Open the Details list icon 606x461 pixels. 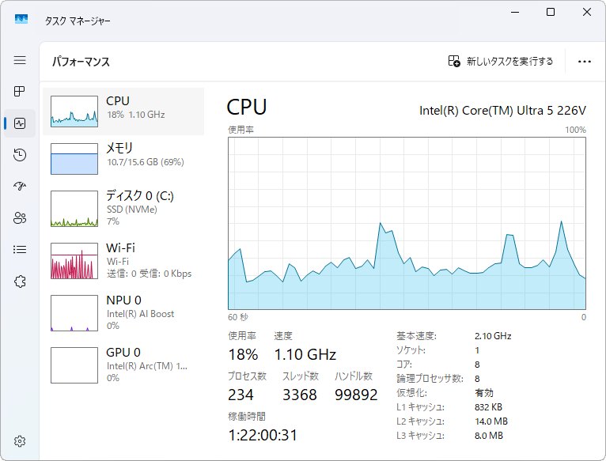20,250
